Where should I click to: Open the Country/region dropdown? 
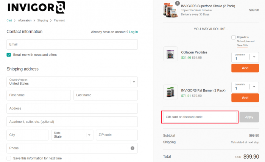pos(72,82)
